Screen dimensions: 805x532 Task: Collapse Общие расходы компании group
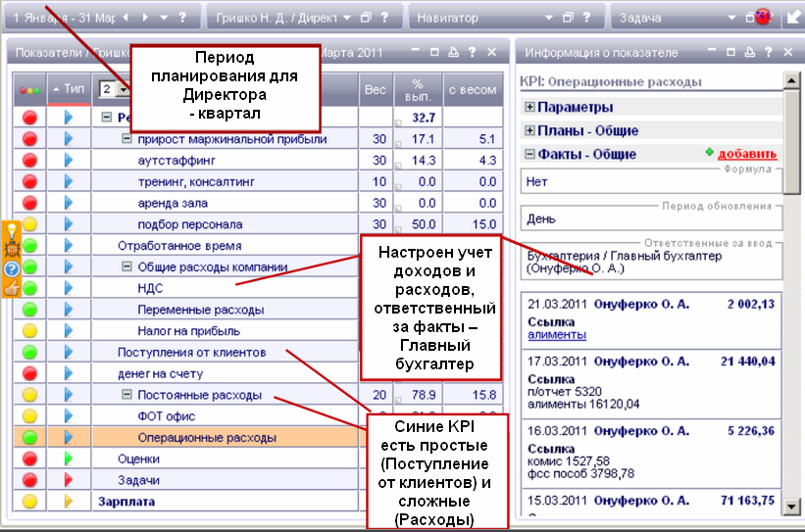[126, 266]
